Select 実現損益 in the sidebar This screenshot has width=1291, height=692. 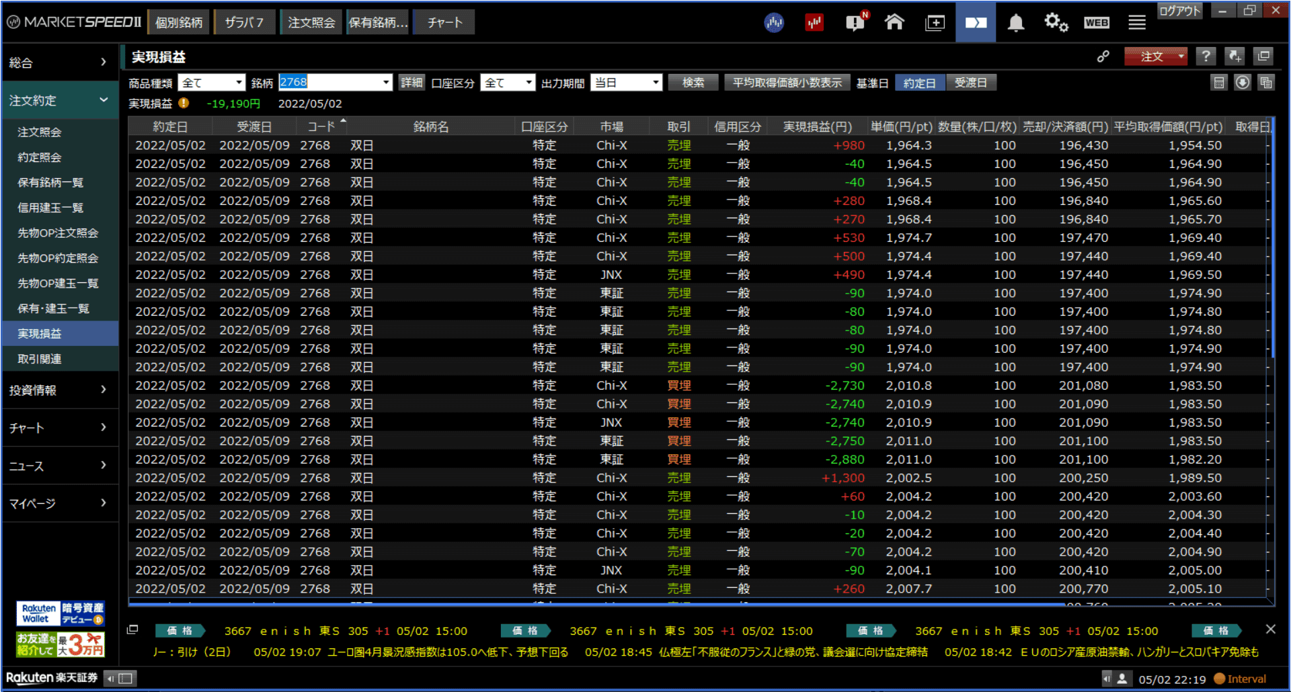point(60,334)
